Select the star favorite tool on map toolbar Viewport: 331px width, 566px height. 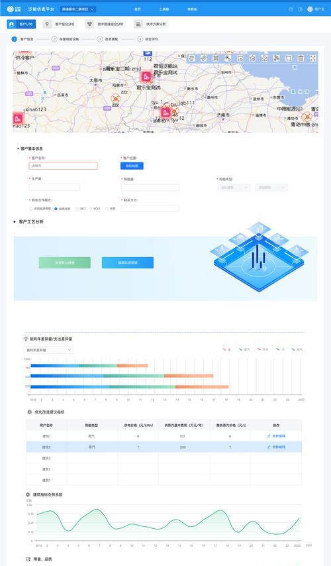[x=252, y=58]
